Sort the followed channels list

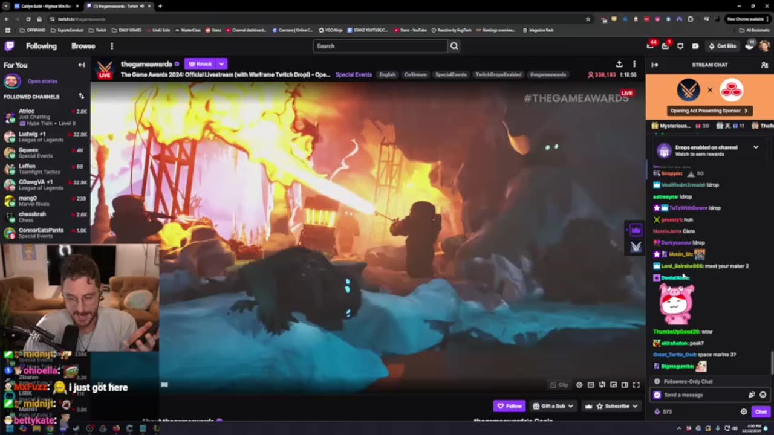[82, 96]
